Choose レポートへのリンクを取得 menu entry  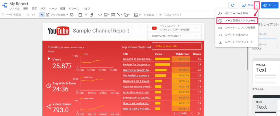(x=236, y=28)
